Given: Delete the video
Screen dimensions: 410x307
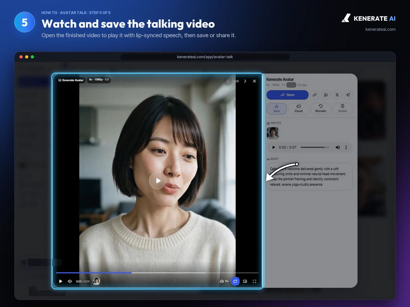Looking at the screenshot, I should pos(343,108).
